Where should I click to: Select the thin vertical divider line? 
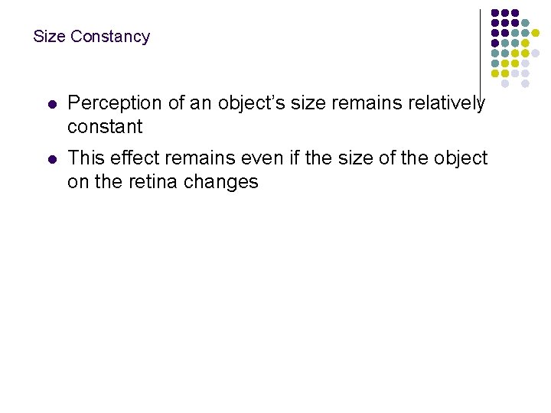pyautogui.click(x=480, y=55)
